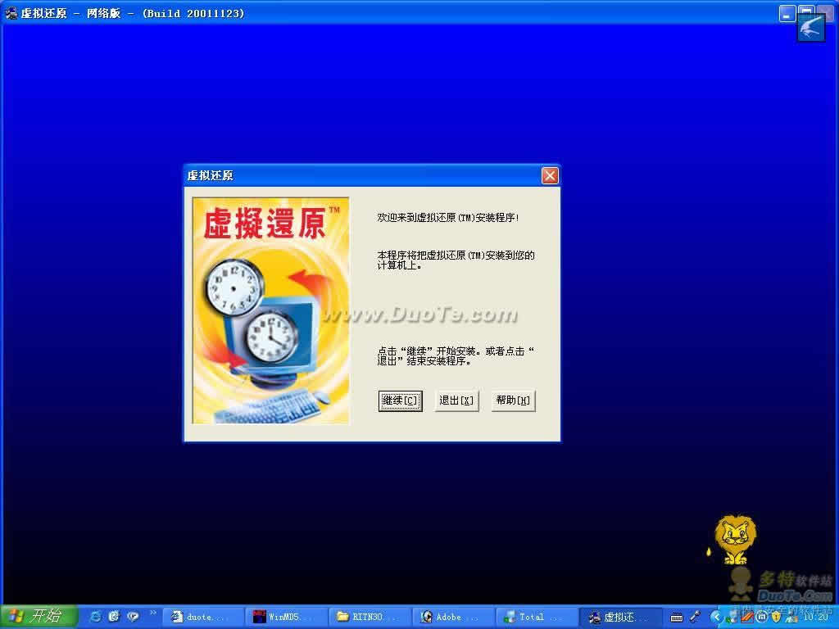
Task: Click the system tray clock 10:20
Action: click(x=815, y=618)
